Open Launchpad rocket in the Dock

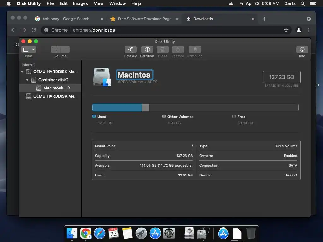[x=141, y=233]
